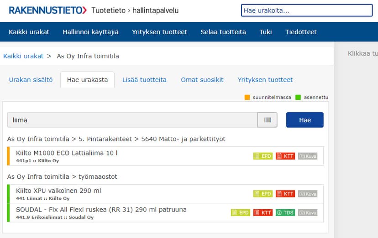
Task: Open Kuva badge for Kiilto XPU valkoinen
Action: pyautogui.click(x=308, y=194)
